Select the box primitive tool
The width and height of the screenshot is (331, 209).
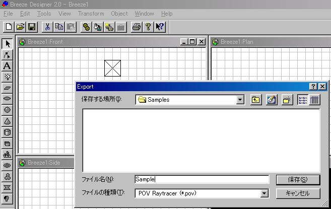coord(8,144)
